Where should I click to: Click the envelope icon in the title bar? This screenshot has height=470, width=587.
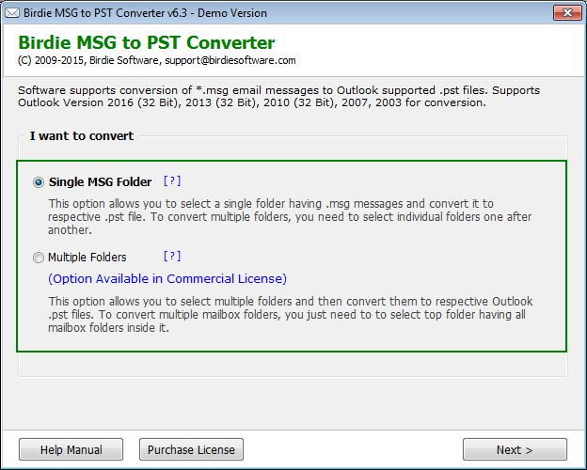tap(12, 13)
